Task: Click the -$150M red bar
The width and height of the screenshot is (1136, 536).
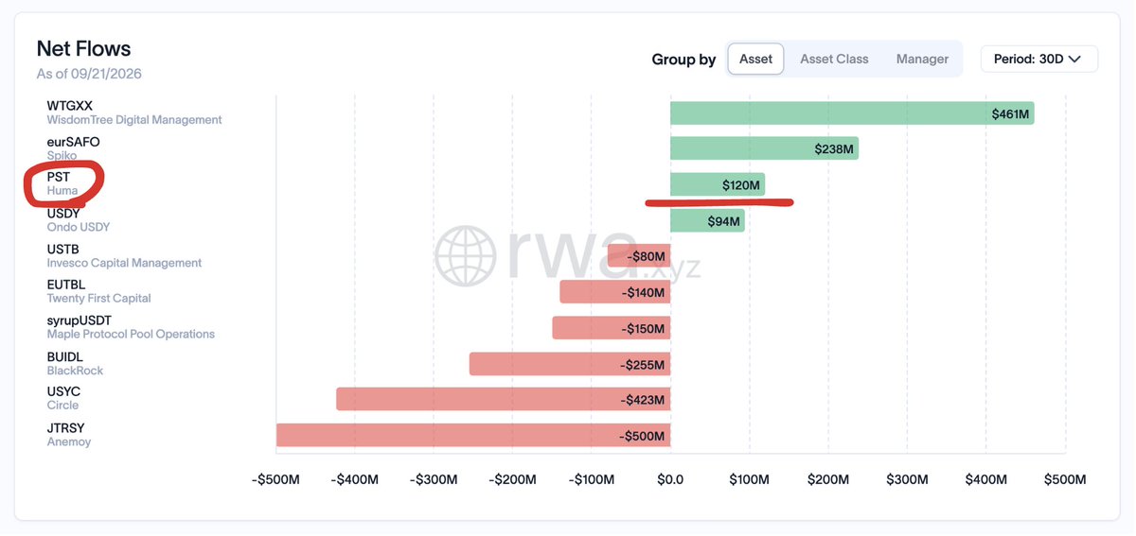Action: [612, 328]
